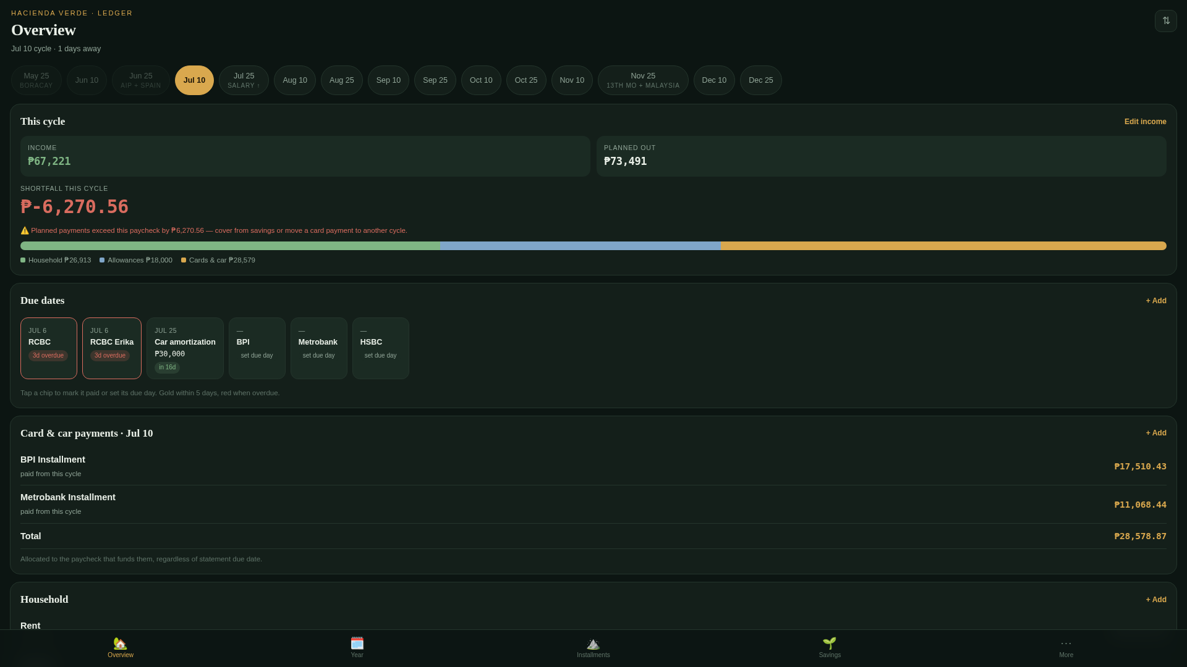Click the sort arrows icon at top right
1187x667 pixels.
(1165, 21)
